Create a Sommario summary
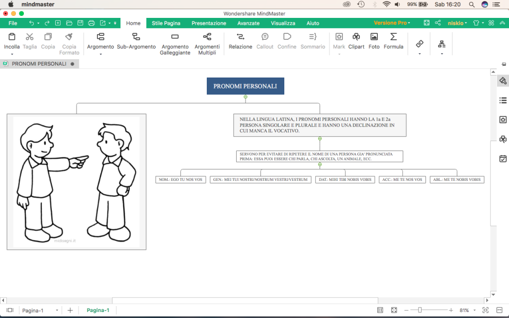This screenshot has width=509, height=318. coord(313,42)
